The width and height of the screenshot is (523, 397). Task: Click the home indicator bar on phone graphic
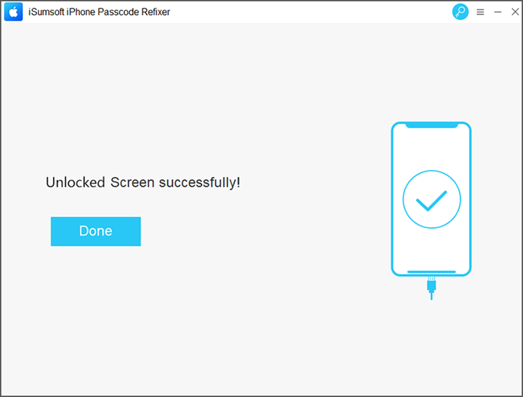431,271
